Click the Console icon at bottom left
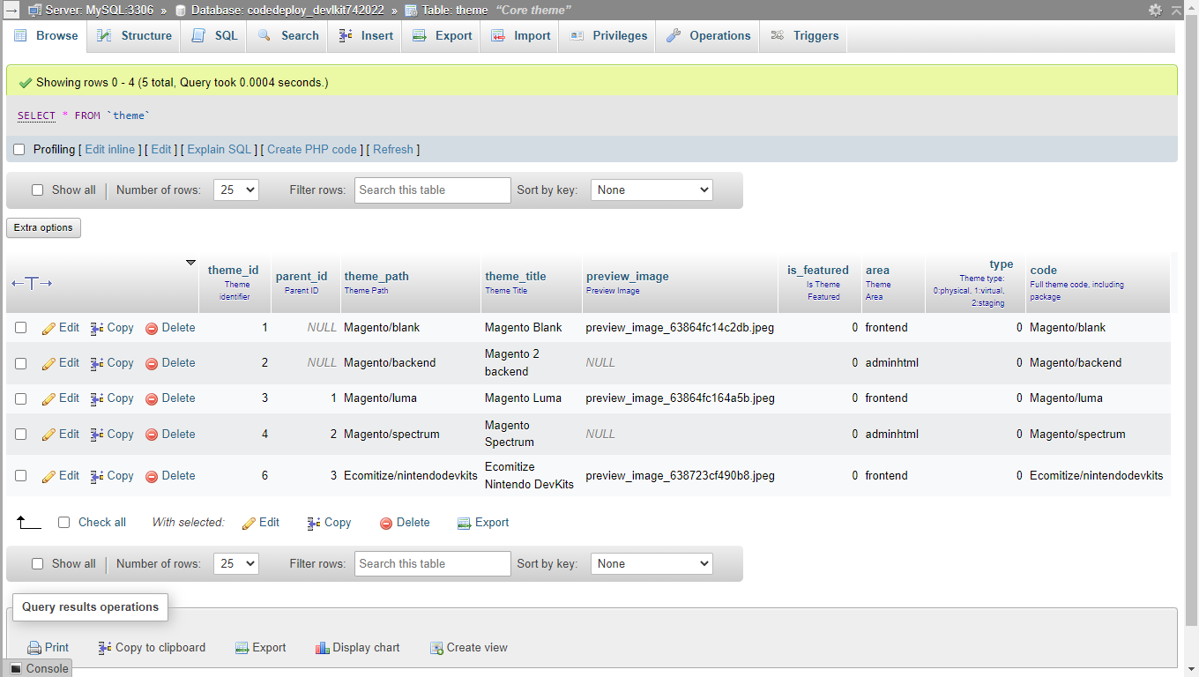 (x=16, y=668)
